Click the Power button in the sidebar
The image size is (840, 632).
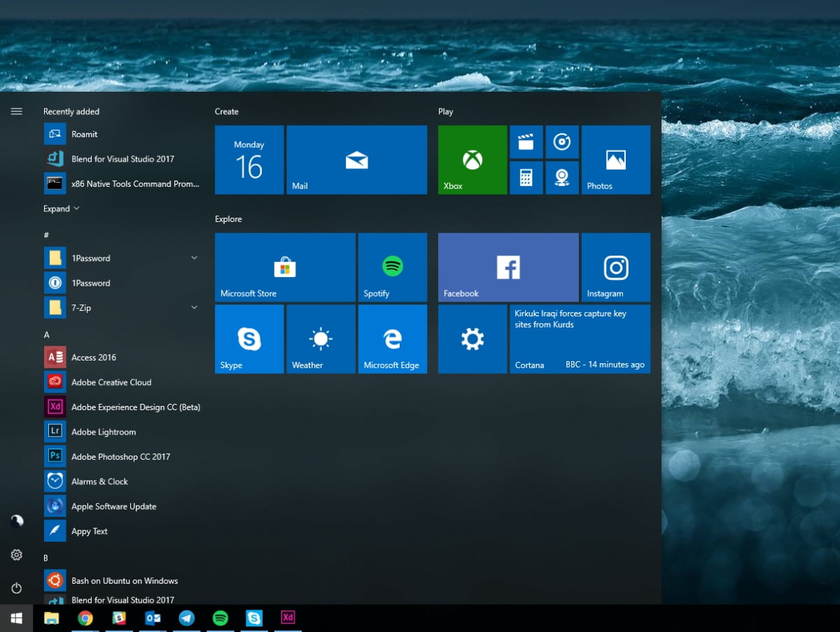point(17,588)
